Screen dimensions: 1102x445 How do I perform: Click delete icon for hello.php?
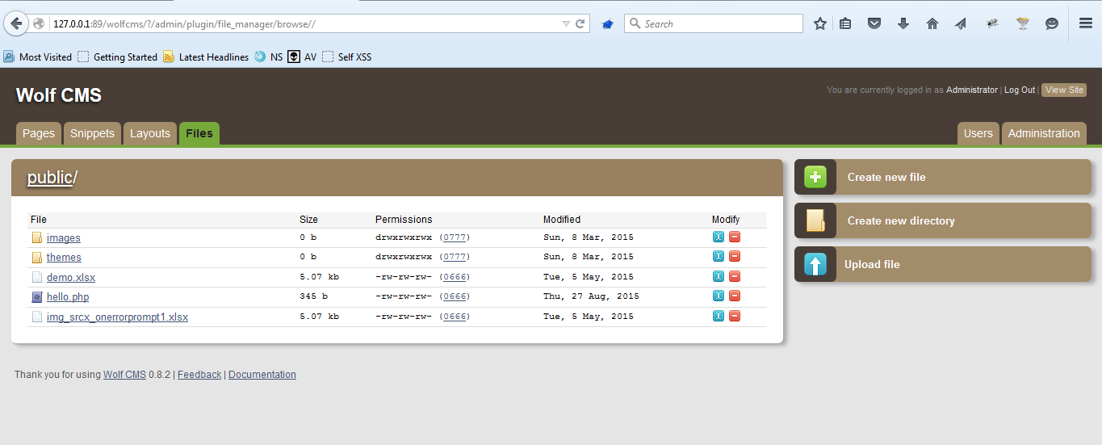tap(735, 296)
